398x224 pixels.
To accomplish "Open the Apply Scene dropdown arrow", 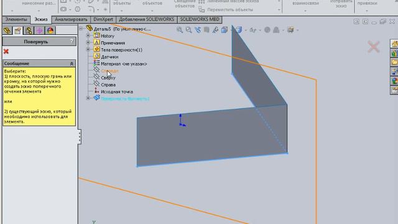I will coord(284,30).
